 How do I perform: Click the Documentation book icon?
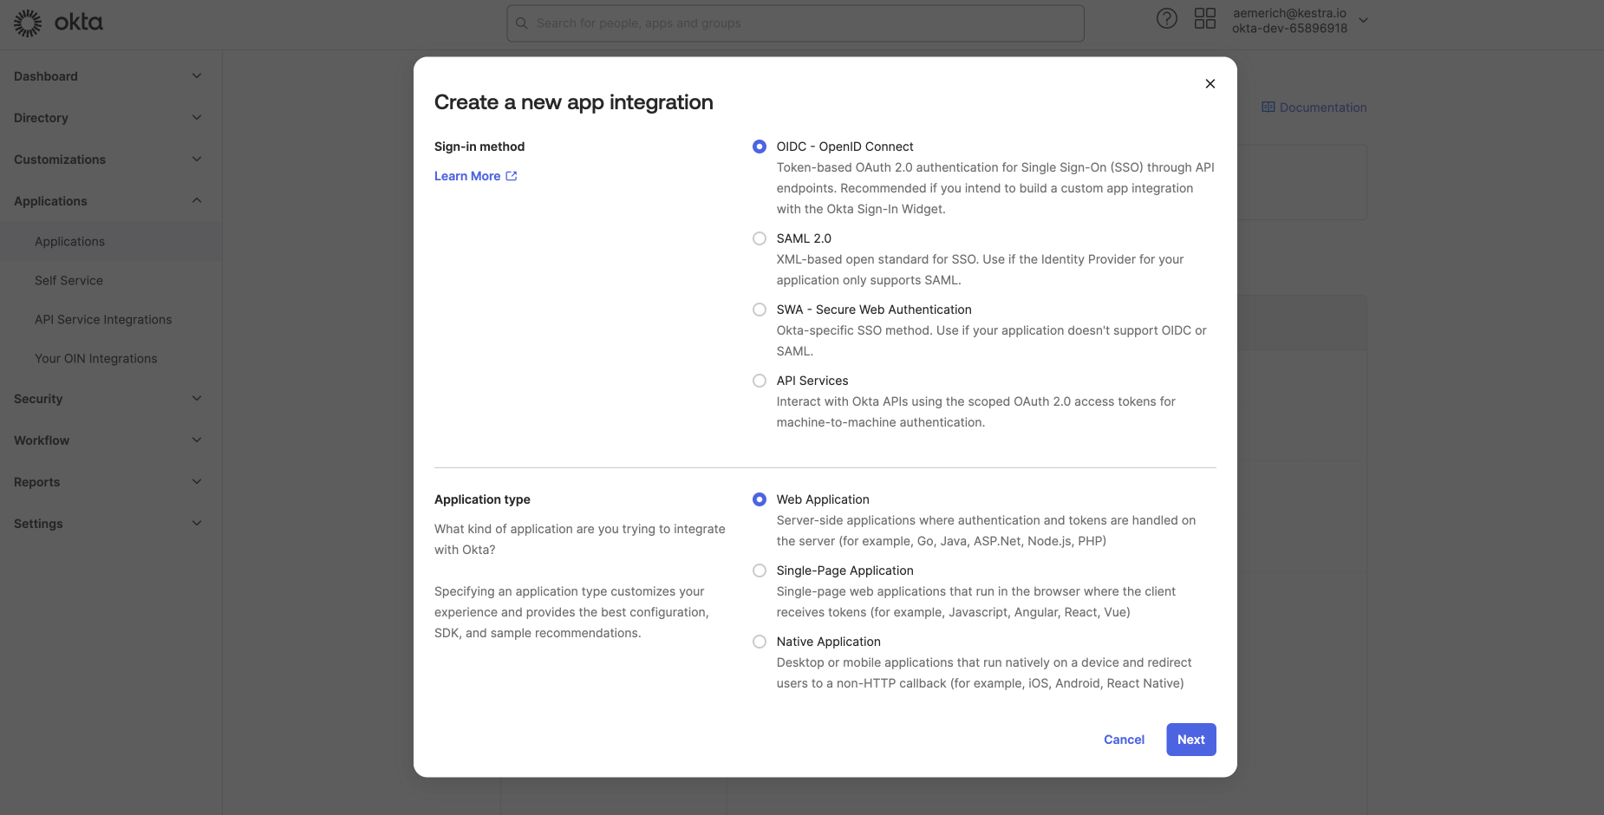[1268, 108]
